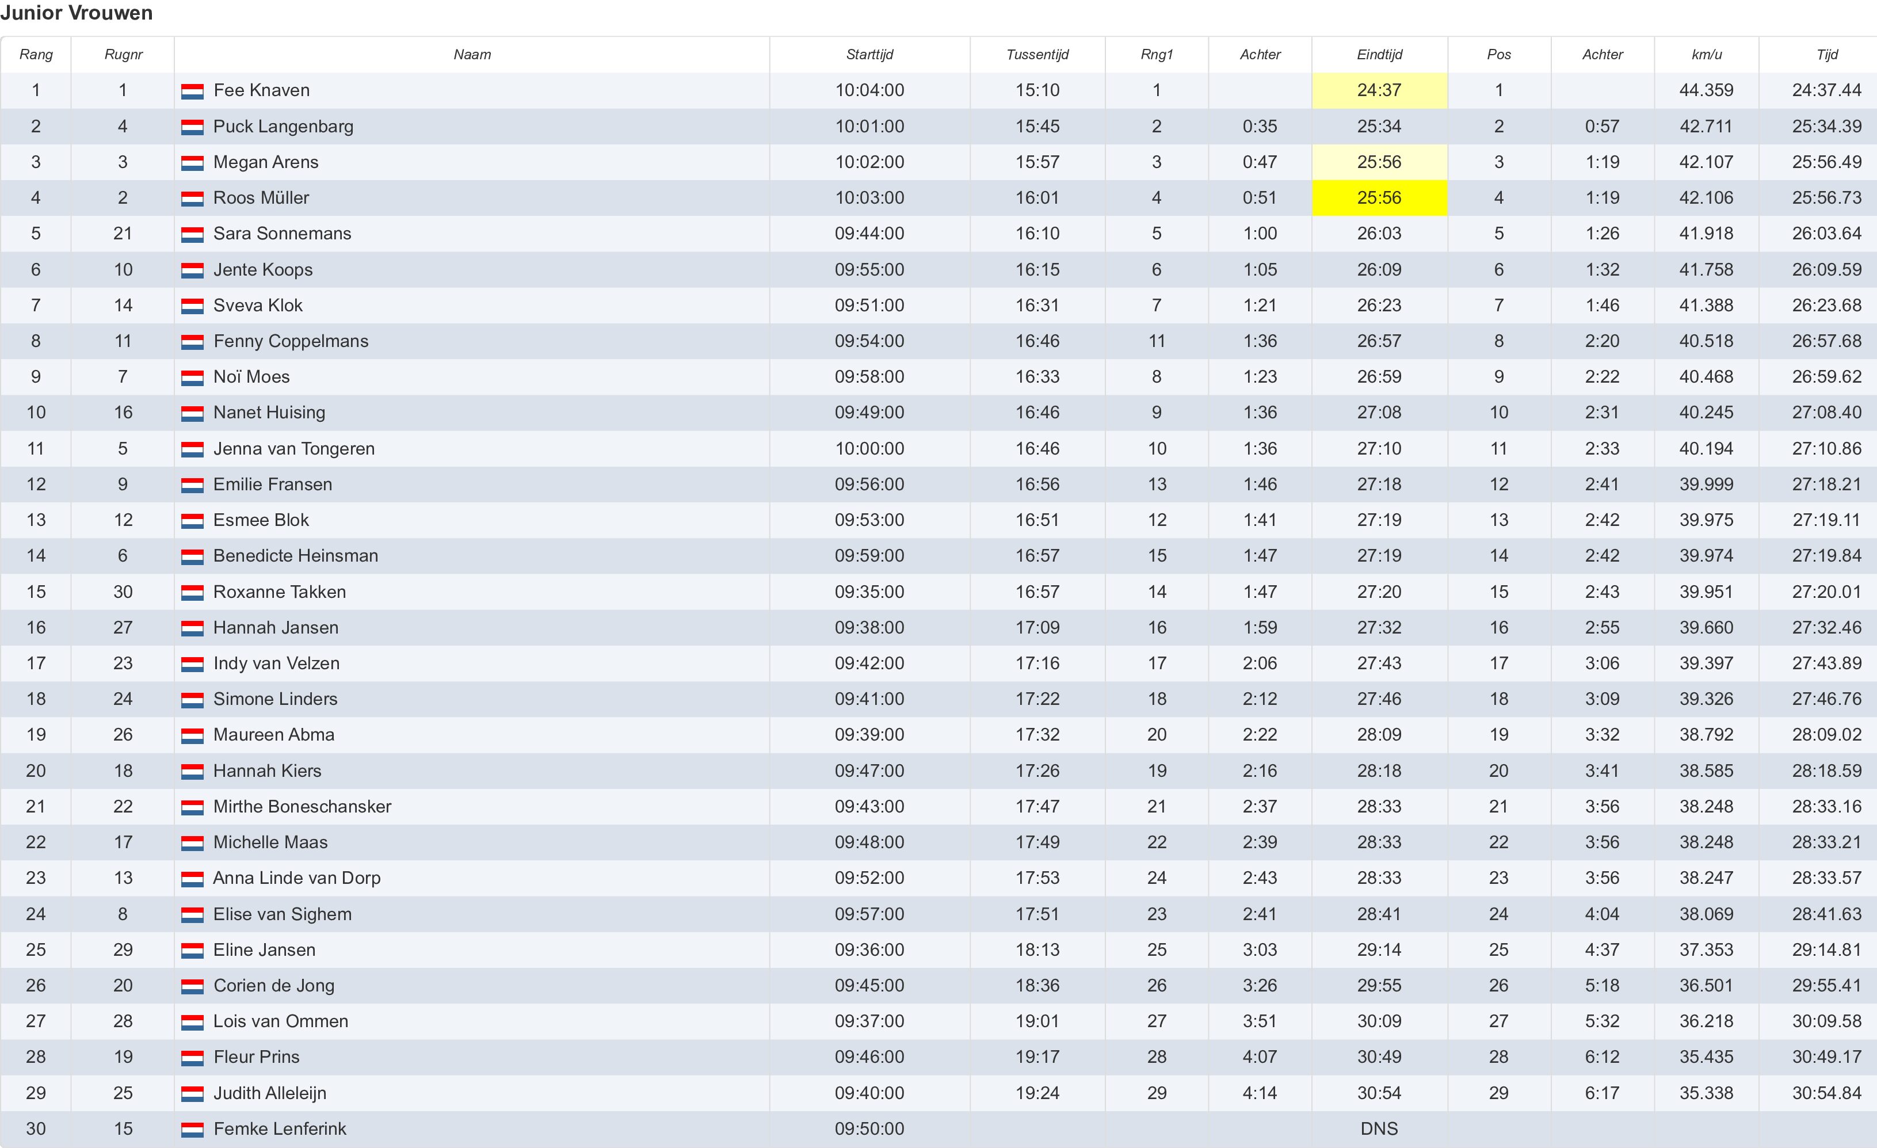Click the flag icon beside Nanet Huising
Screen dimensions: 1877x1148
(192, 414)
